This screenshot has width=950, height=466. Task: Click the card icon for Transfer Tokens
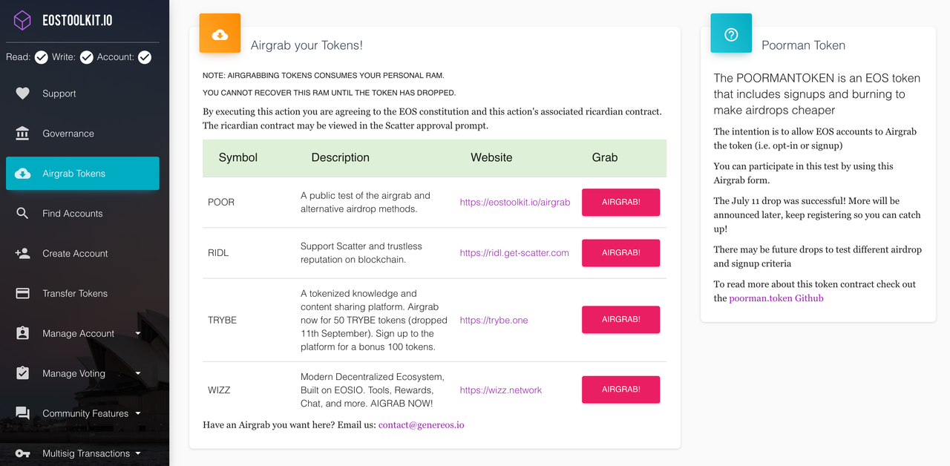point(23,294)
